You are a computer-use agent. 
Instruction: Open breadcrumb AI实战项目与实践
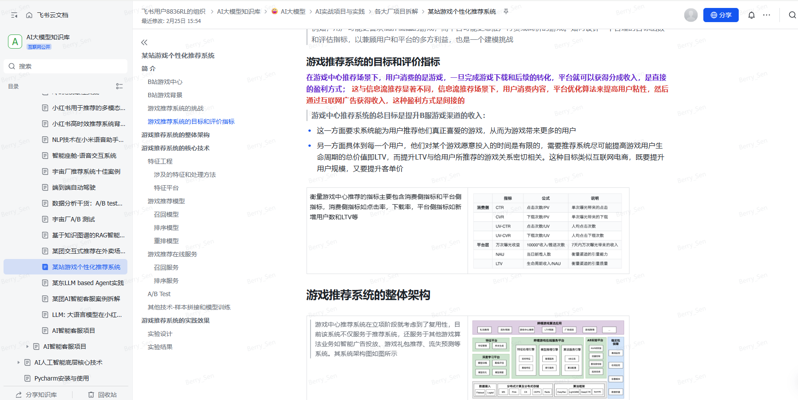pos(340,11)
